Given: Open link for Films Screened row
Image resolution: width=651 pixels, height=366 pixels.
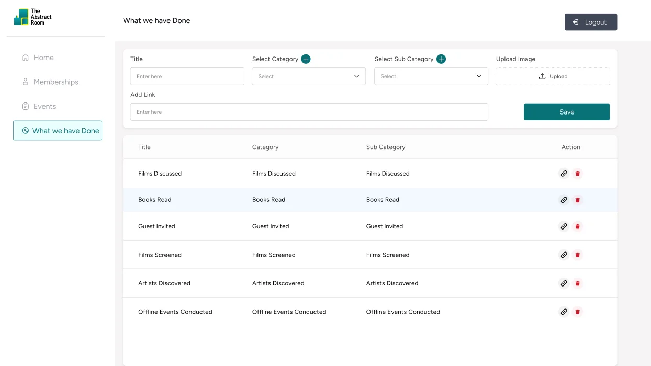Looking at the screenshot, I should pyautogui.click(x=564, y=255).
